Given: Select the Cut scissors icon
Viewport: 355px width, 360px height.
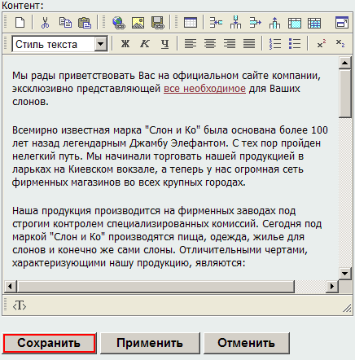Looking at the screenshot, I should click(x=46, y=23).
